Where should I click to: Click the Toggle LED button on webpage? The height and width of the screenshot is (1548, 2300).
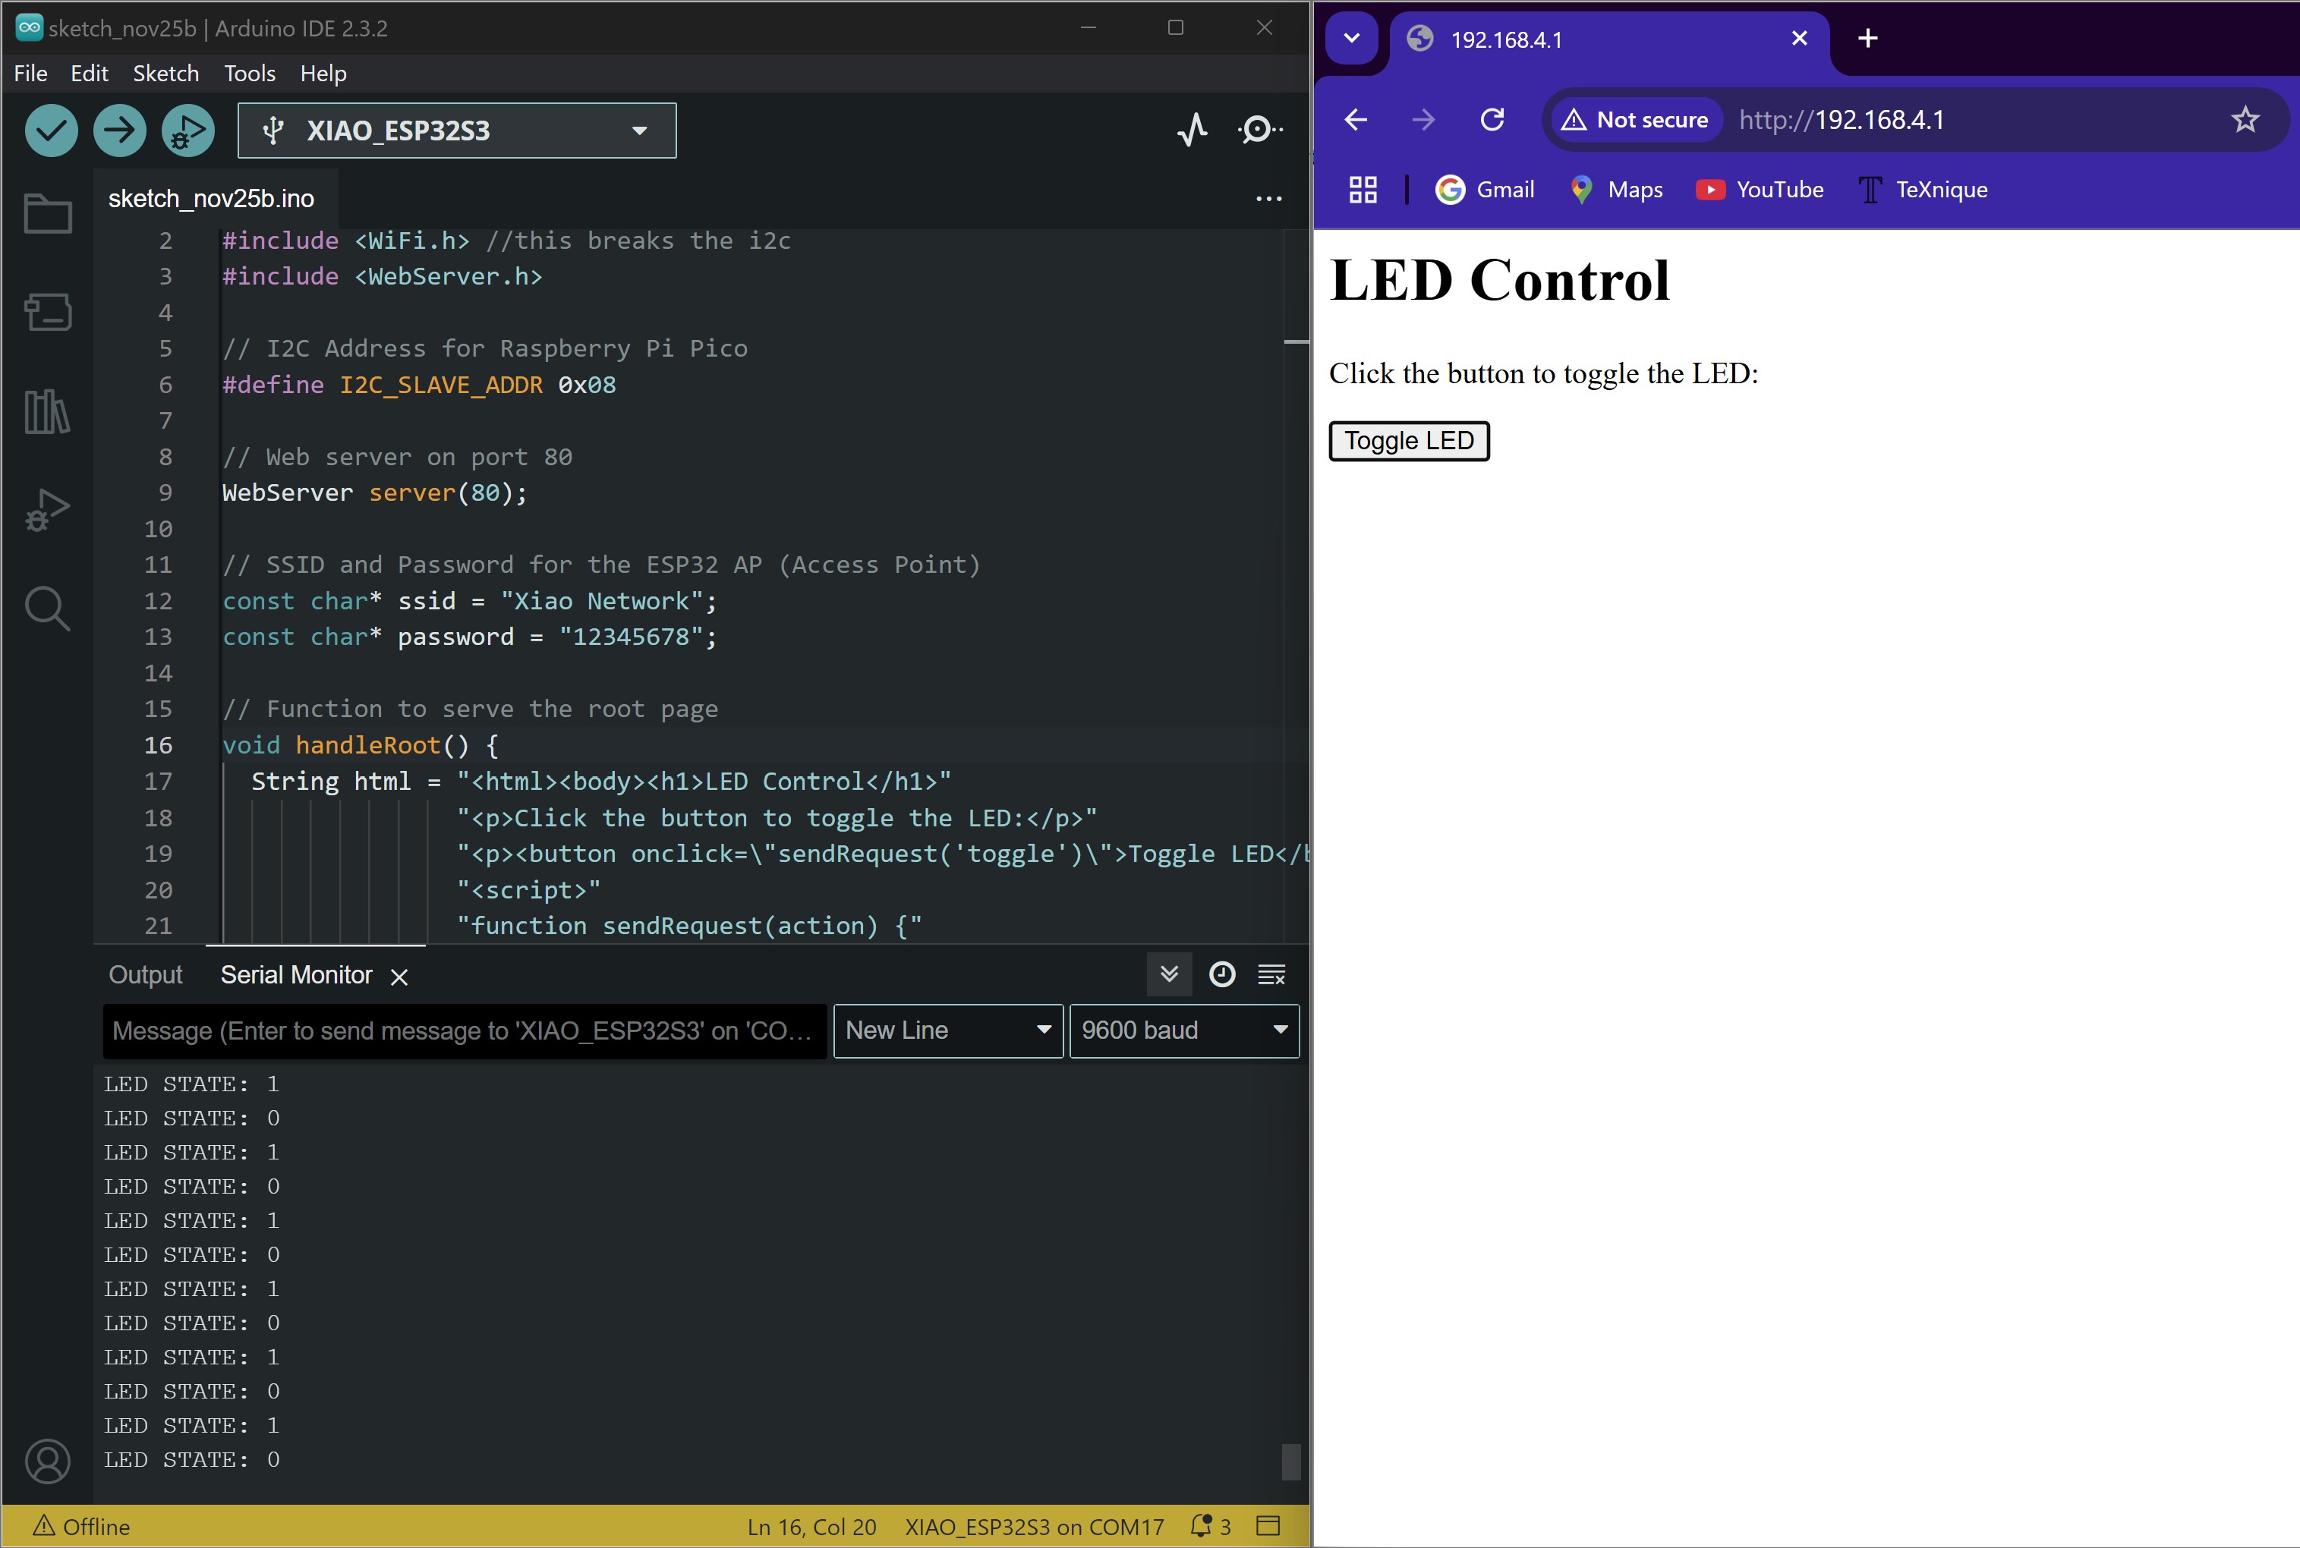pyautogui.click(x=1408, y=440)
